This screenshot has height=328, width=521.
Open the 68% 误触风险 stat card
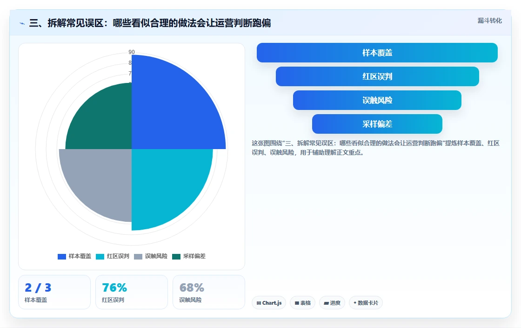pyautogui.click(x=209, y=292)
